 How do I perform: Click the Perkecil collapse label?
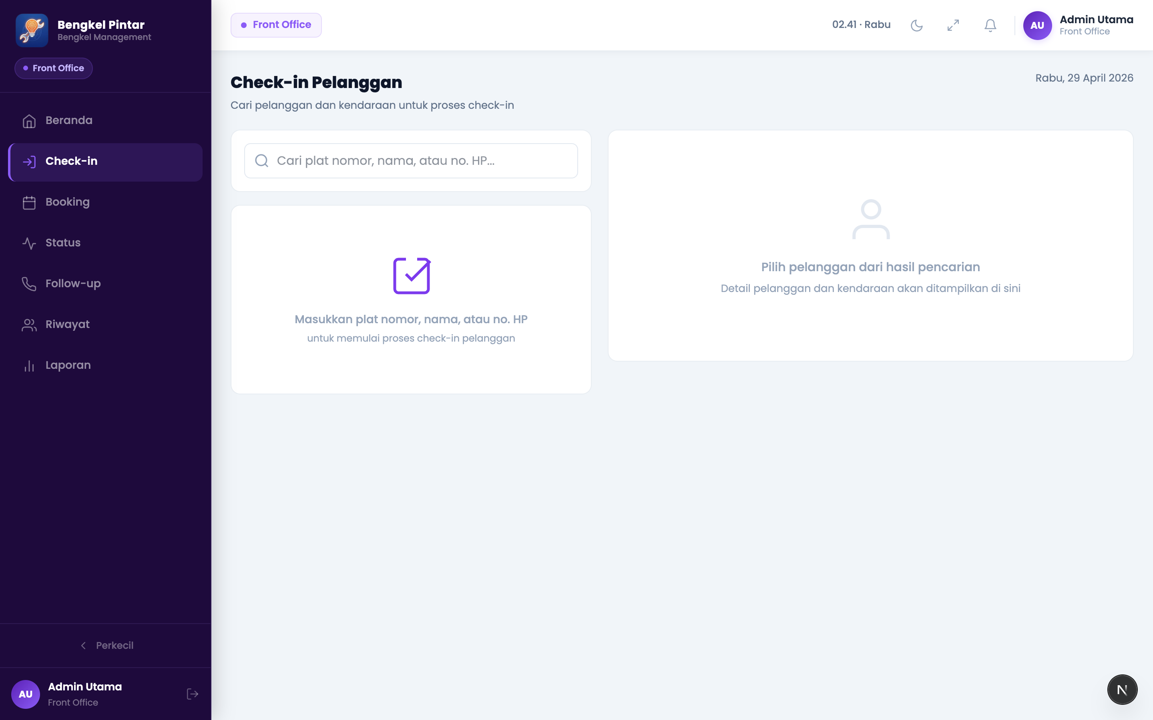click(114, 645)
